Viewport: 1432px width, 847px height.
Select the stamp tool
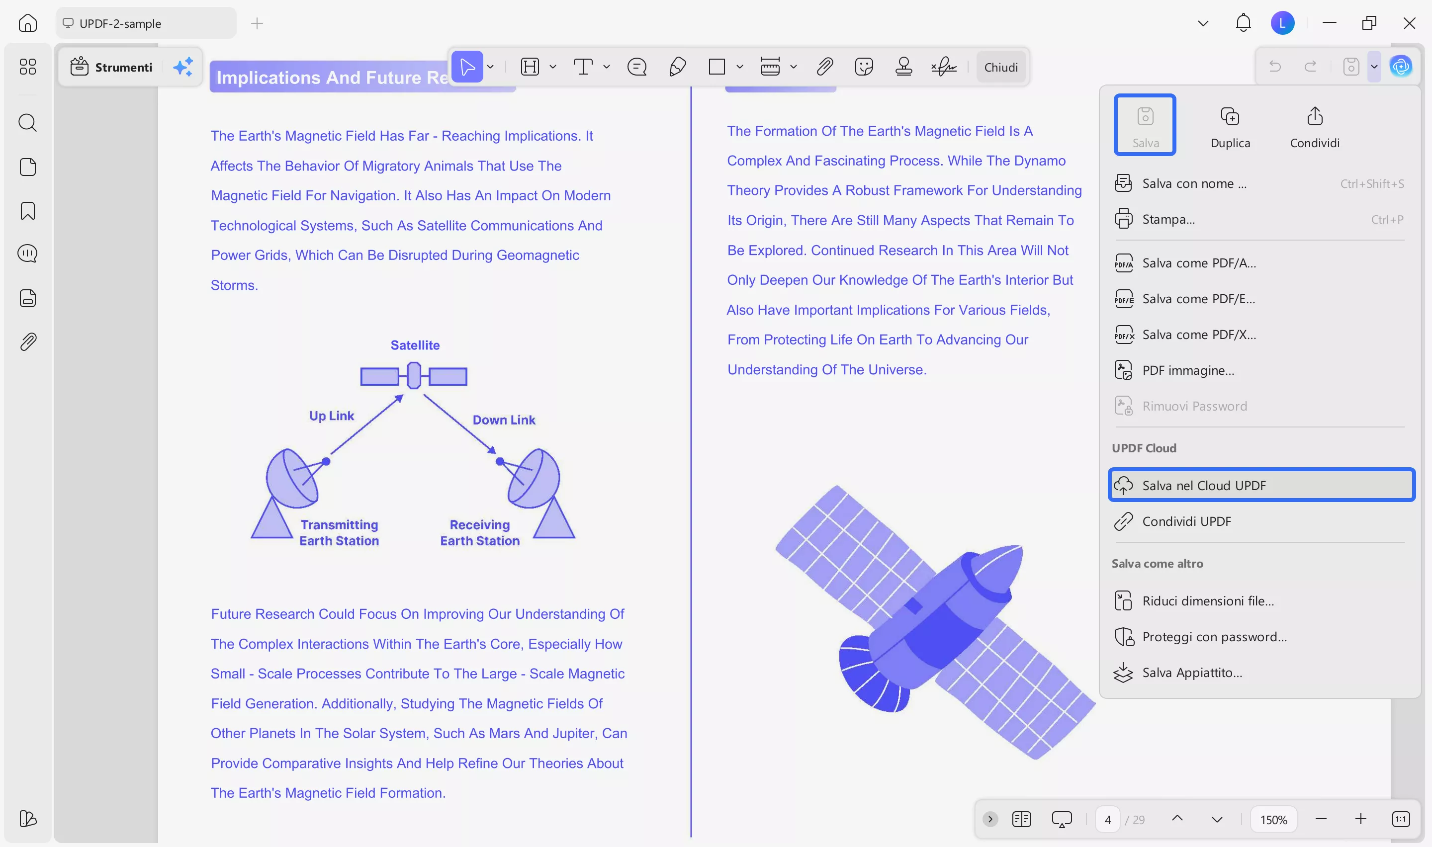click(x=903, y=67)
